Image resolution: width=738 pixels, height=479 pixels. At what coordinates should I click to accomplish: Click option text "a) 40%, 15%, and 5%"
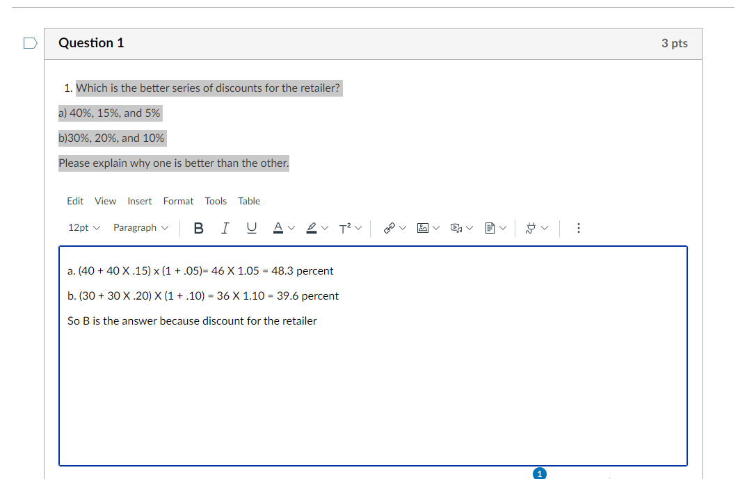tap(109, 113)
